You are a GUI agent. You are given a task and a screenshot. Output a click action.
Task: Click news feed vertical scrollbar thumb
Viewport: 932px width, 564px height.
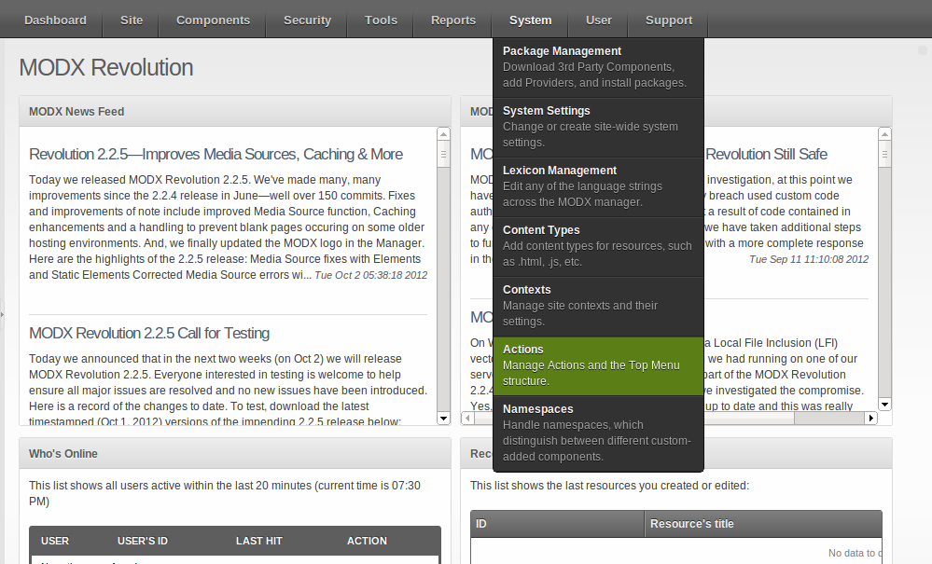click(x=443, y=155)
